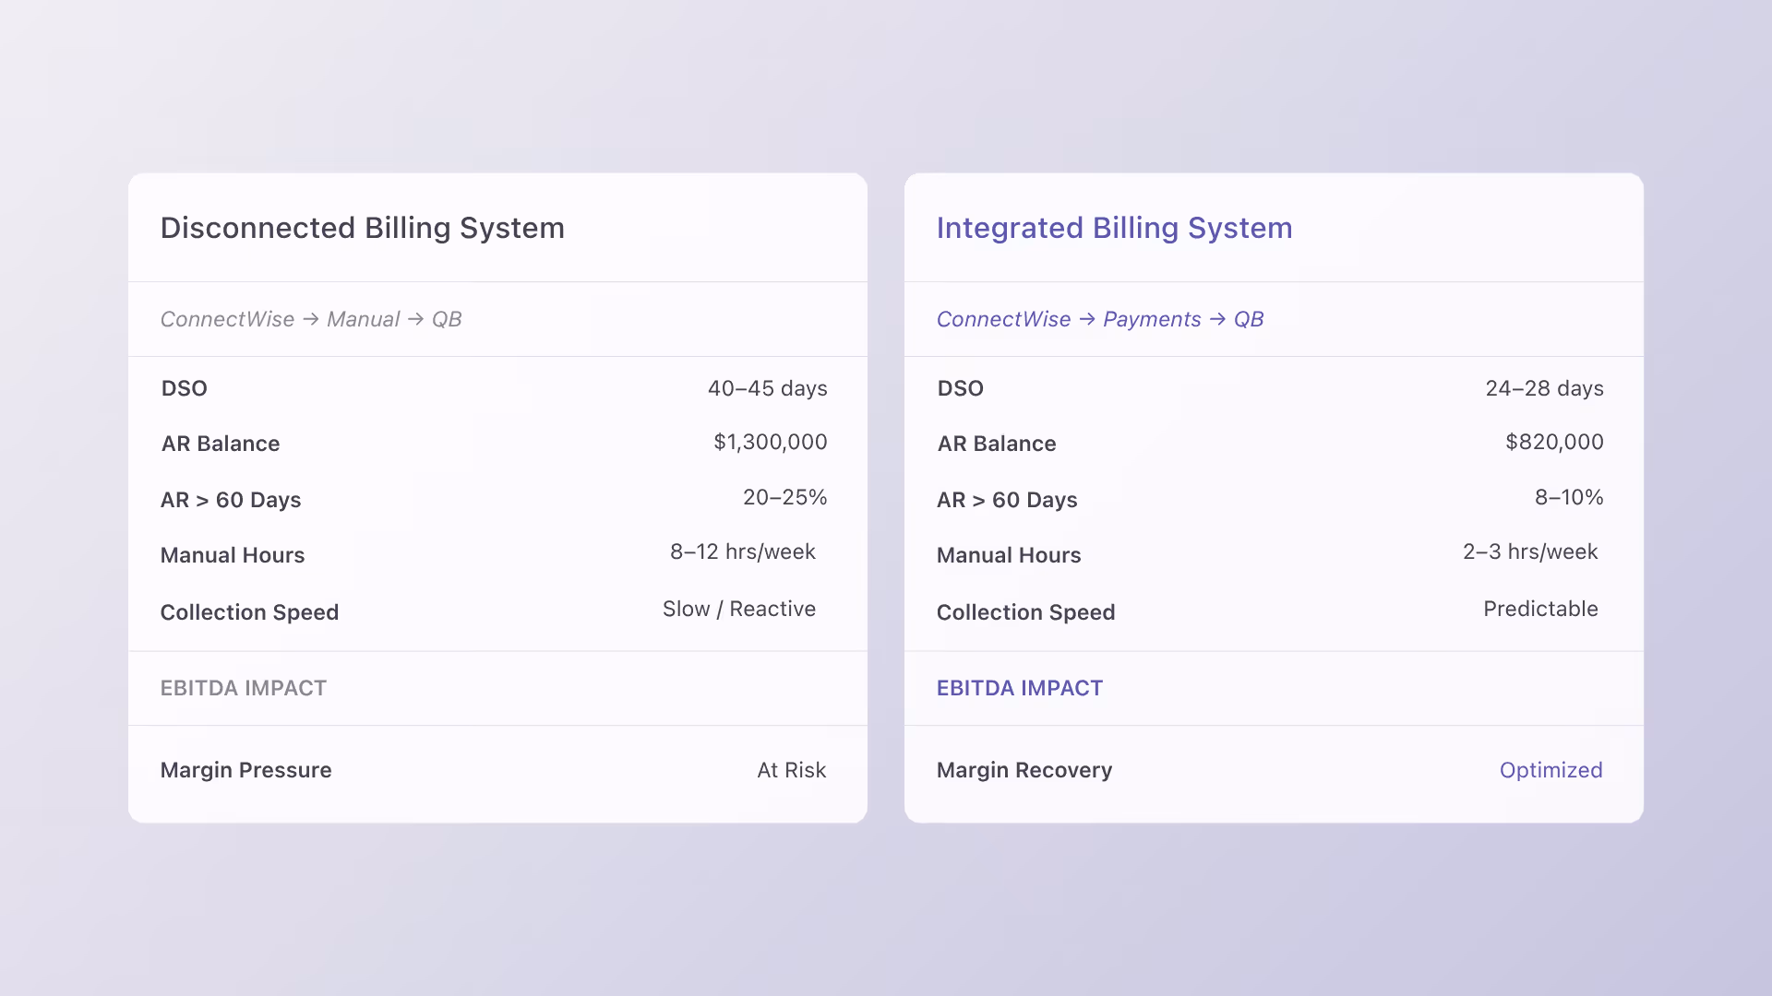Click the DSO label in the Integrated card
This screenshot has width=1772, height=996.
tap(961, 388)
